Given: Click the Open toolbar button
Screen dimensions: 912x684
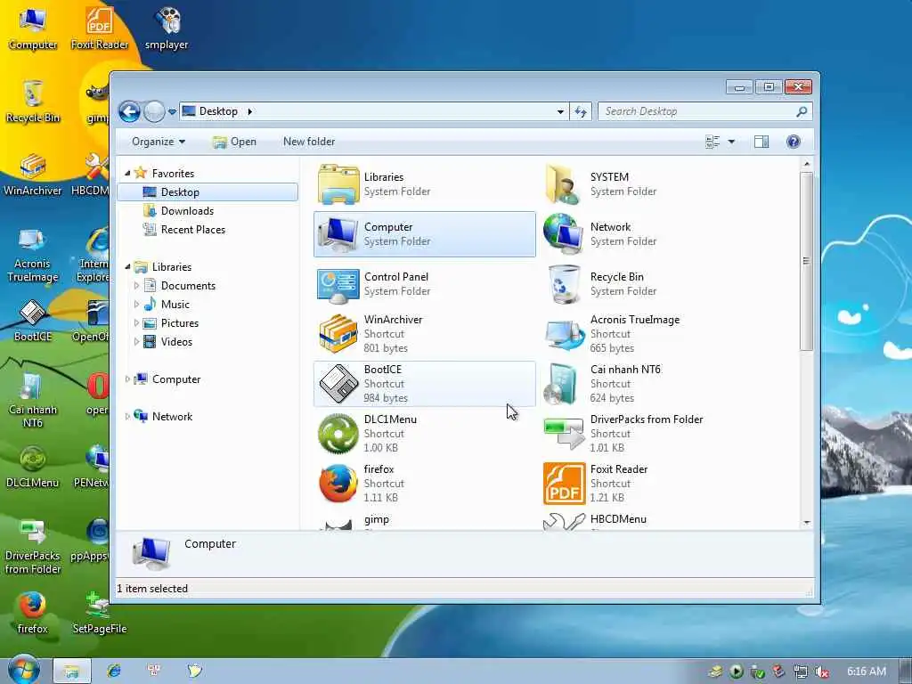Looking at the screenshot, I should (x=234, y=142).
